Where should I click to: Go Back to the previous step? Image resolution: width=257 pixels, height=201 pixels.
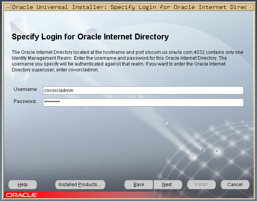pyautogui.click(x=139, y=185)
